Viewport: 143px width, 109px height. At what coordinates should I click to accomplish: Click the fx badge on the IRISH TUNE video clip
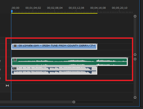click(15, 46)
